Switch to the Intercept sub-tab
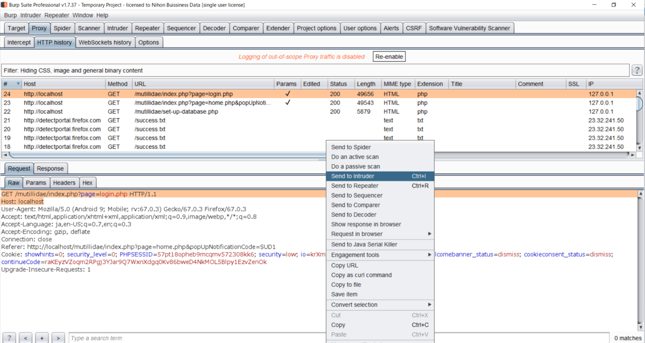Image resolution: width=645 pixels, height=343 pixels. [x=19, y=42]
